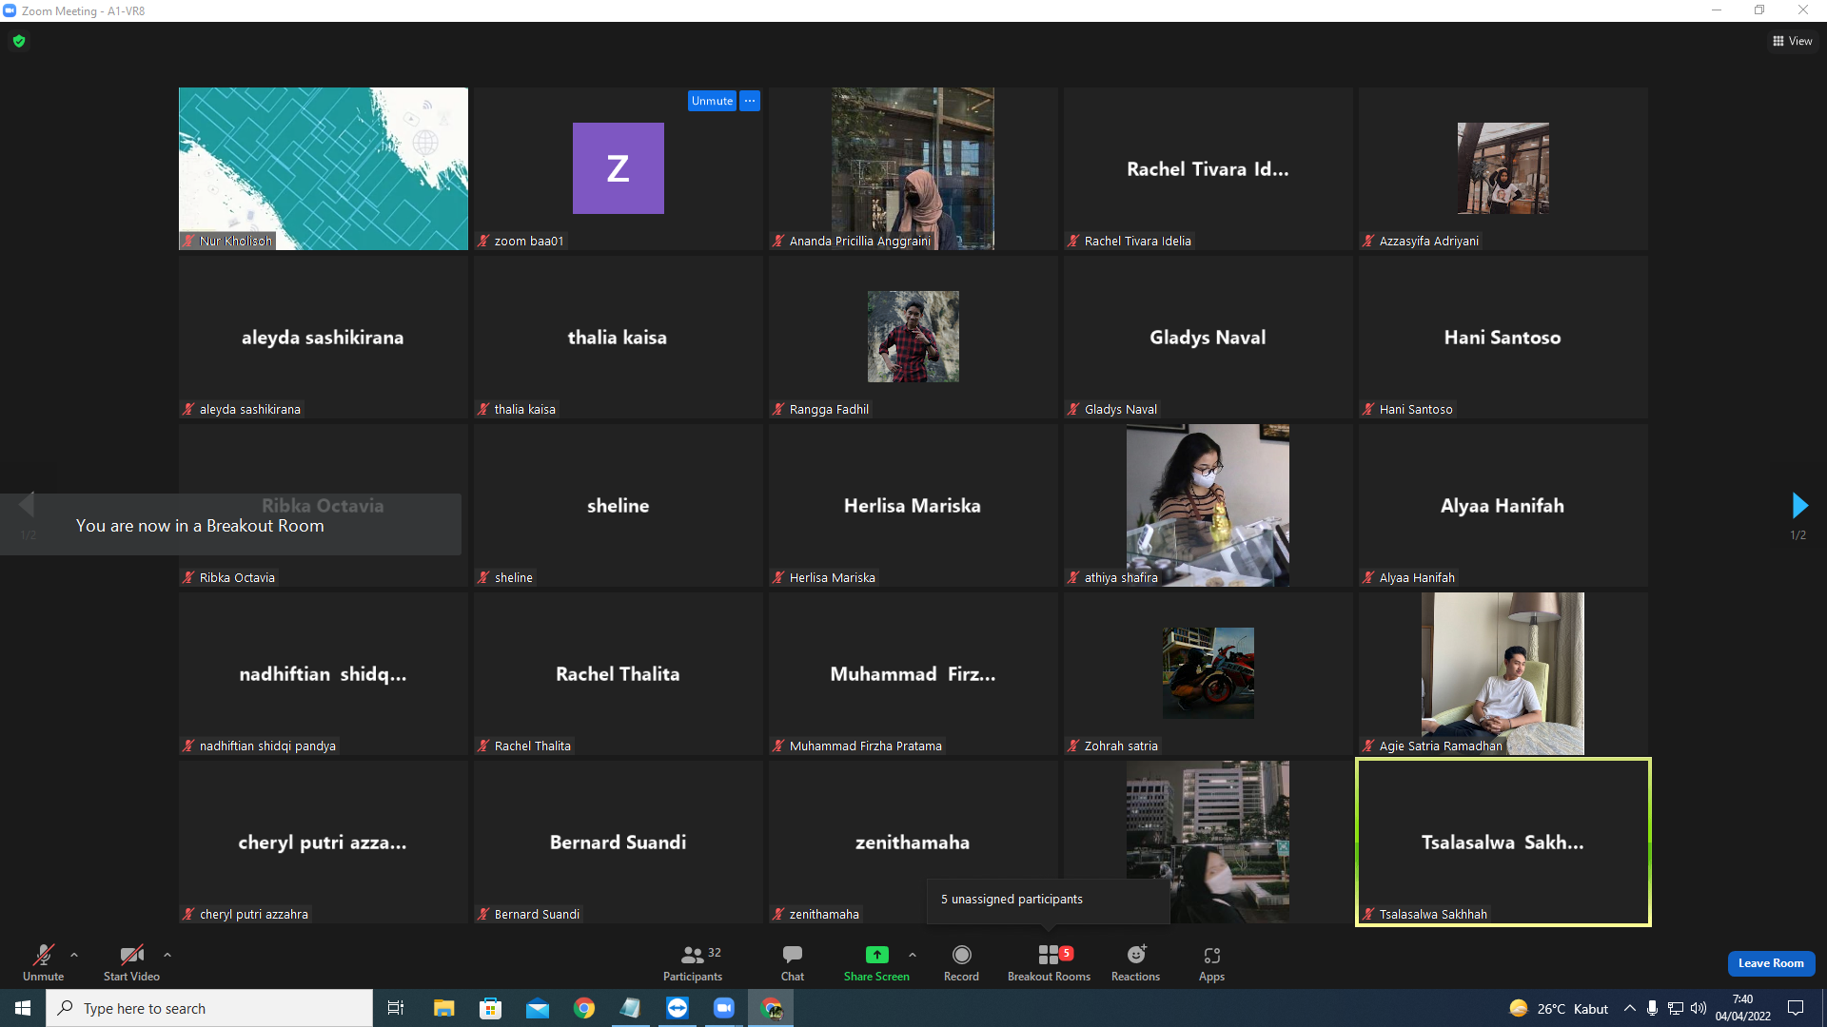This screenshot has width=1827, height=1027.
Task: Open the network icon in system tray
Action: [x=1676, y=1008]
